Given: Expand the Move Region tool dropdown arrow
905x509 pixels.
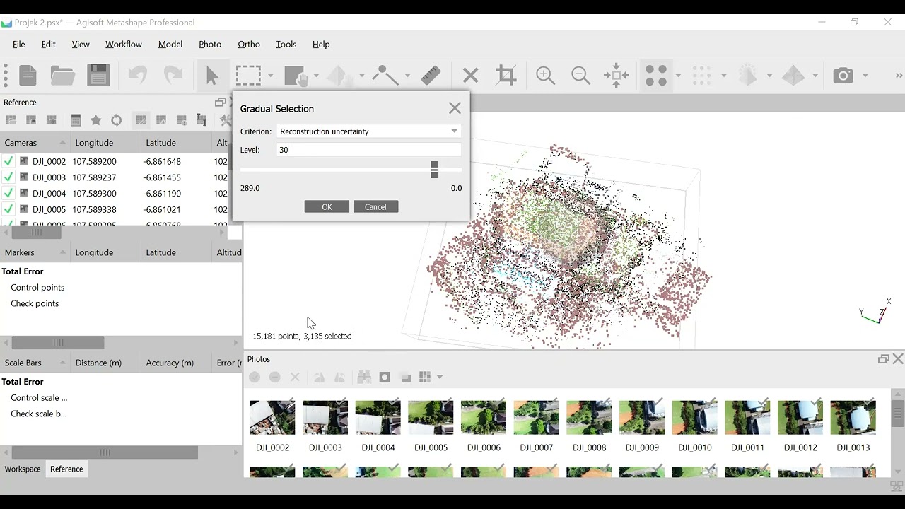Looking at the screenshot, I should click(x=316, y=76).
